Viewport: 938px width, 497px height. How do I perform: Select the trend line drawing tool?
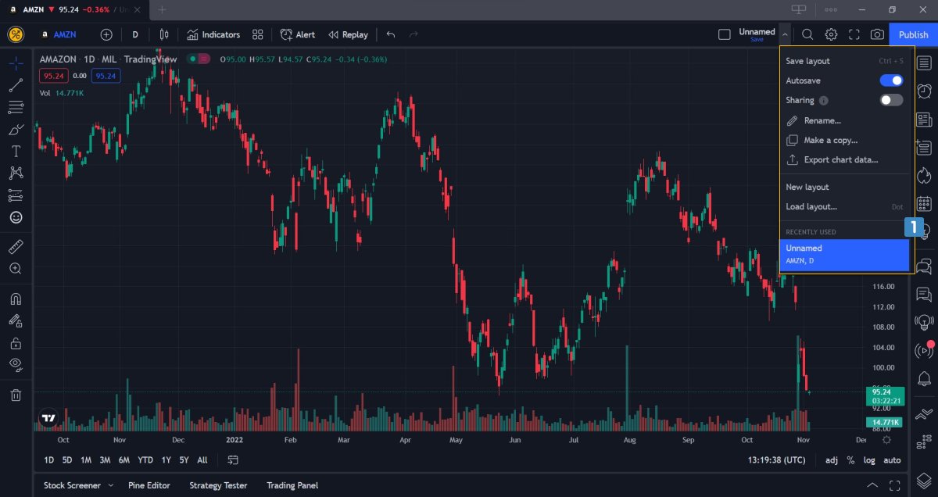tap(16, 85)
